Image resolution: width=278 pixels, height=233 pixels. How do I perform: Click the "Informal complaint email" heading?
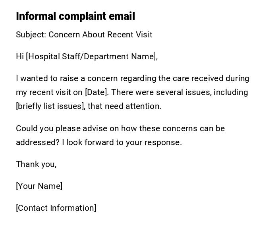pyautogui.click(x=75, y=16)
